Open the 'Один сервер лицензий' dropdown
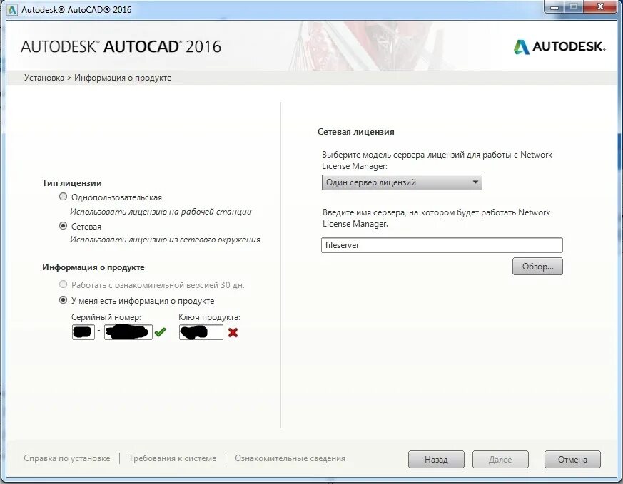The image size is (623, 484). coord(402,182)
